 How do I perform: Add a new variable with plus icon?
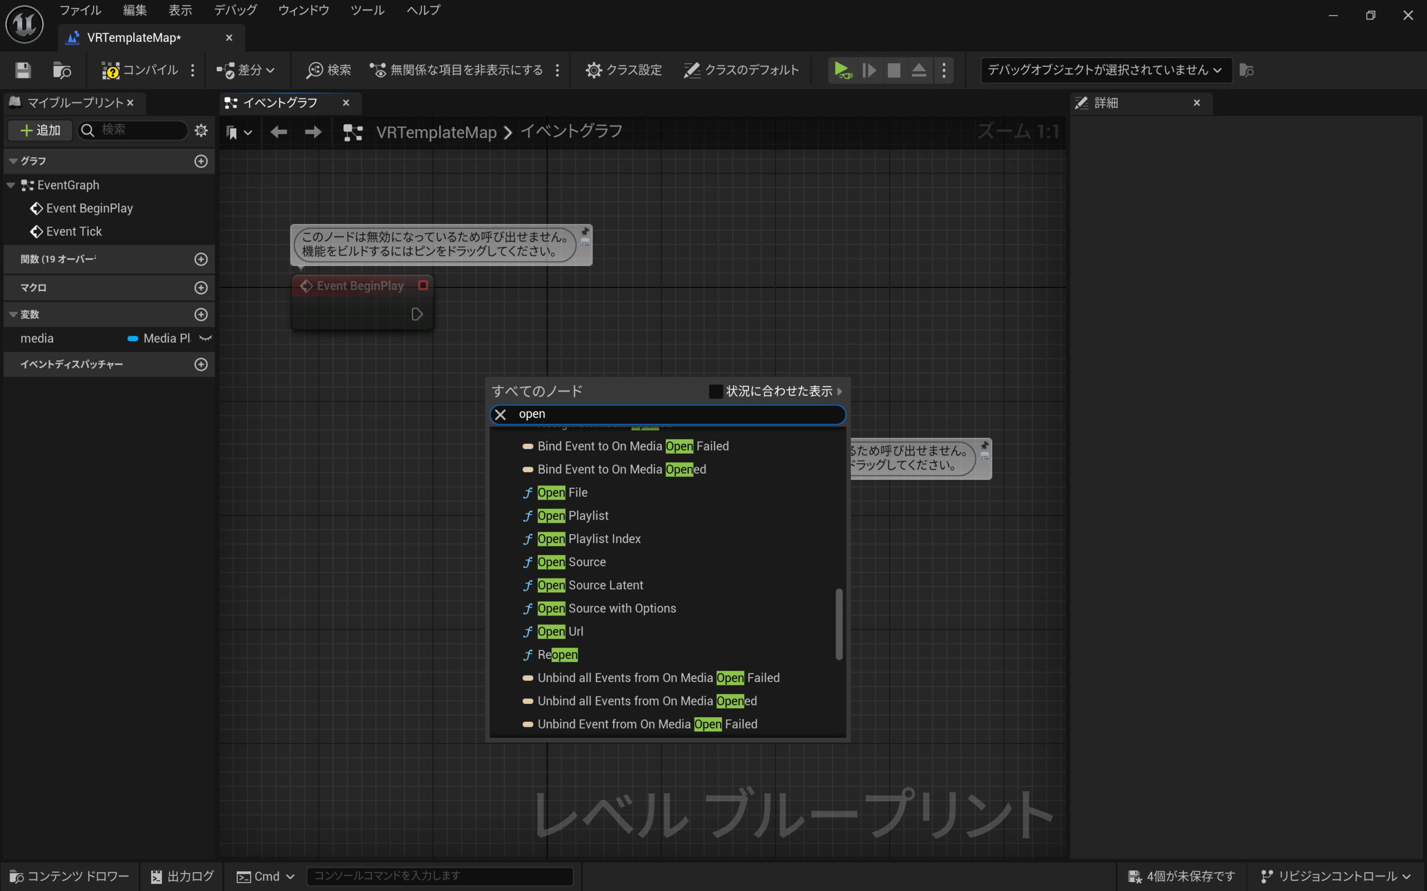point(201,314)
